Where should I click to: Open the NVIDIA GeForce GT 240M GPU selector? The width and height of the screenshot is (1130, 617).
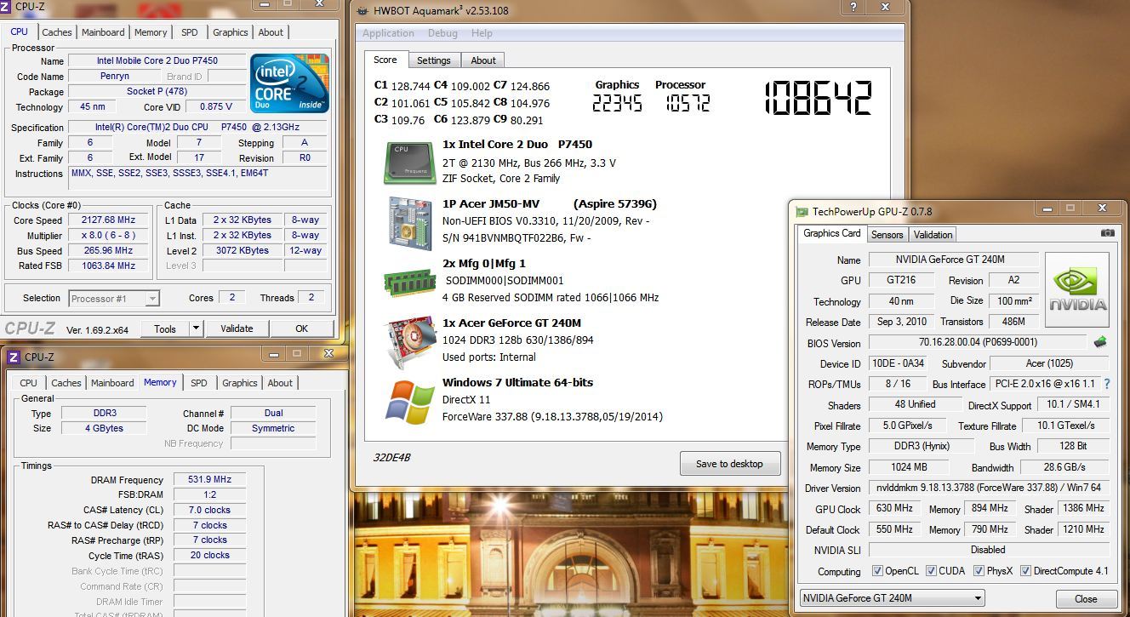892,598
